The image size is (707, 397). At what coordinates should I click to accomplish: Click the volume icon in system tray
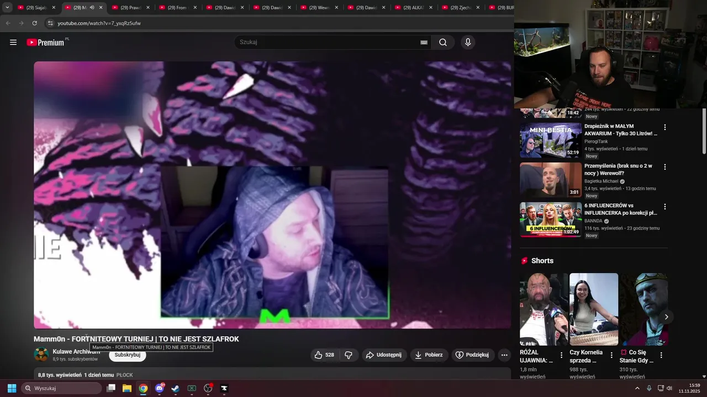pos(669,388)
